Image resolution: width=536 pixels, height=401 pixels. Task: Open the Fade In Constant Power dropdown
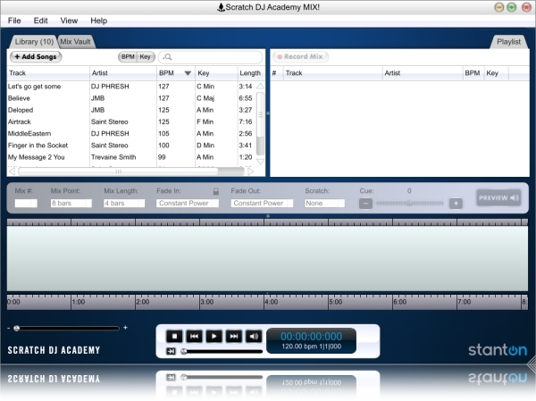pos(188,204)
